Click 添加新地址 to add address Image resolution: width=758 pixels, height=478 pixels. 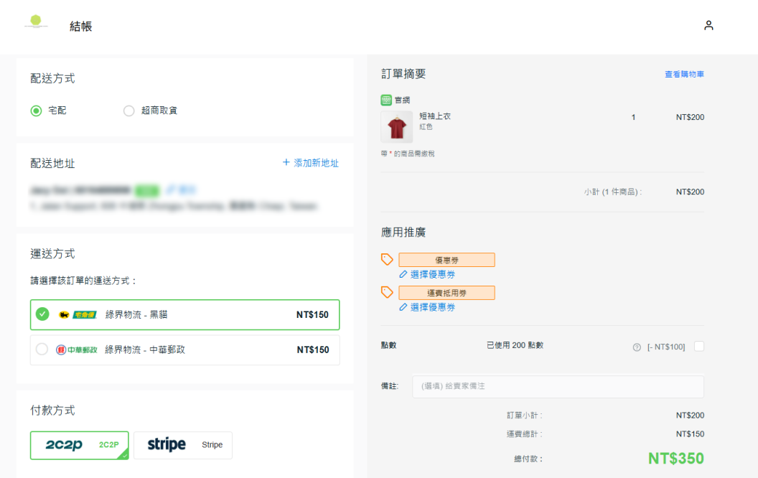[x=310, y=163]
